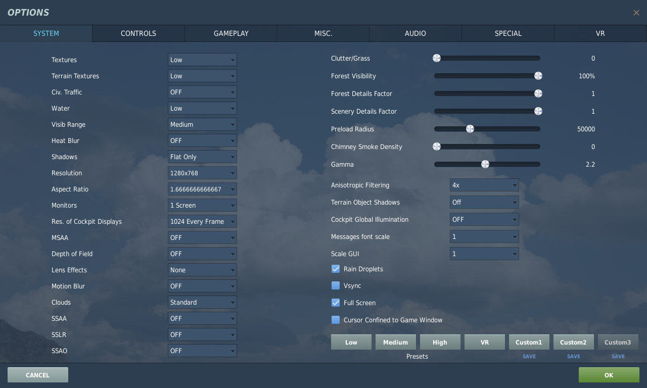
Task: Click the Custom3 preset button
Action: 618,342
